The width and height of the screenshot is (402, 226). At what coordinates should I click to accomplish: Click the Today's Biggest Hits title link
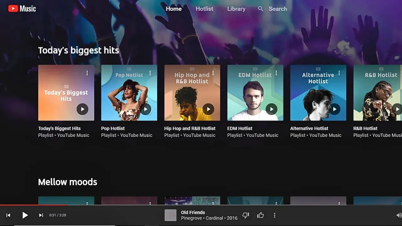59,128
